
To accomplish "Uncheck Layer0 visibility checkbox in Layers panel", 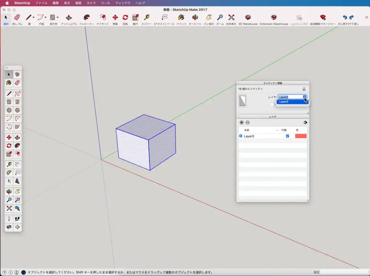I will point(287,136).
